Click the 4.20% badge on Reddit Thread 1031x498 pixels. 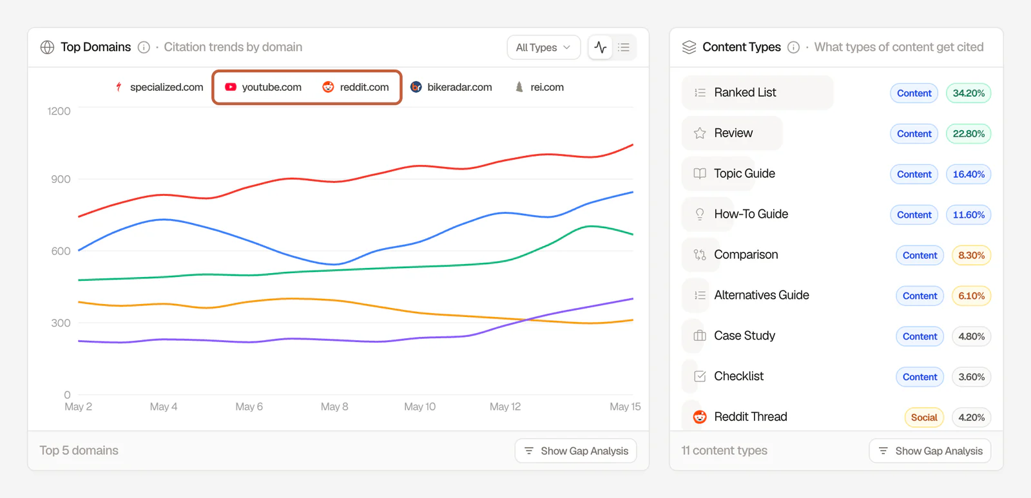tap(971, 417)
